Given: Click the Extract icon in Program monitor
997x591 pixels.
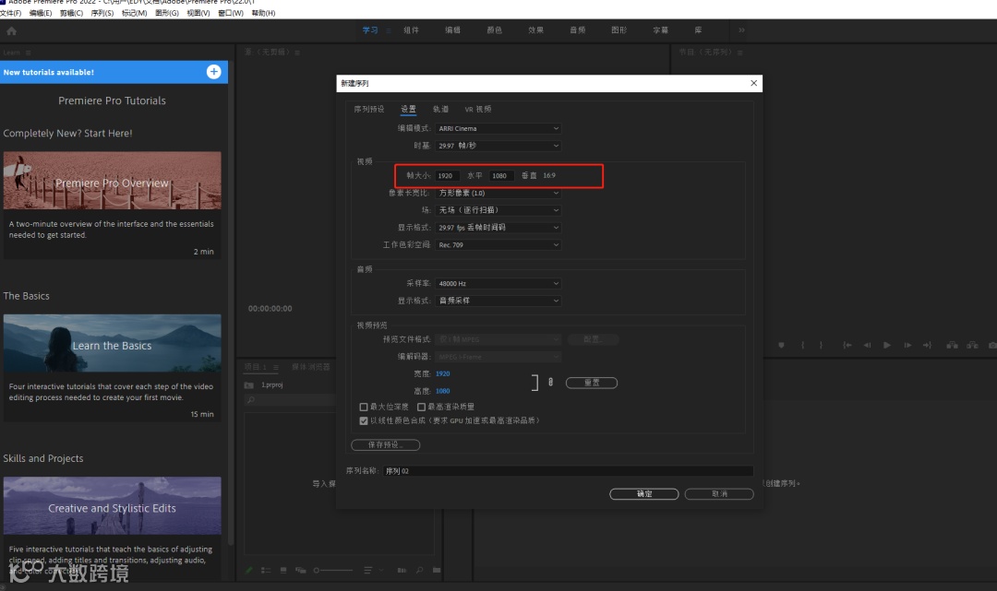Looking at the screenshot, I should 972,346.
